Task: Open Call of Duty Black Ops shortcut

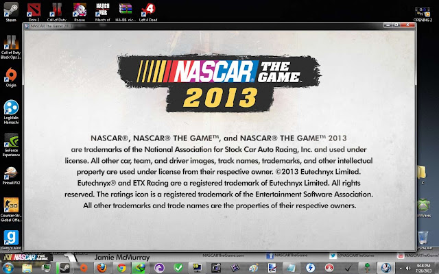Action: (11, 47)
